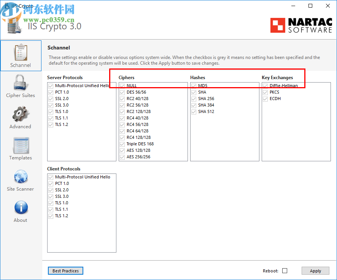The height and width of the screenshot is (280, 337).
Task: Toggle the Triple DES 168 checkbox
Action: coord(122,144)
